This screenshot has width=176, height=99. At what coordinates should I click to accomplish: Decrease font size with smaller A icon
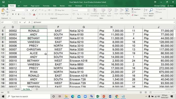[36, 10]
